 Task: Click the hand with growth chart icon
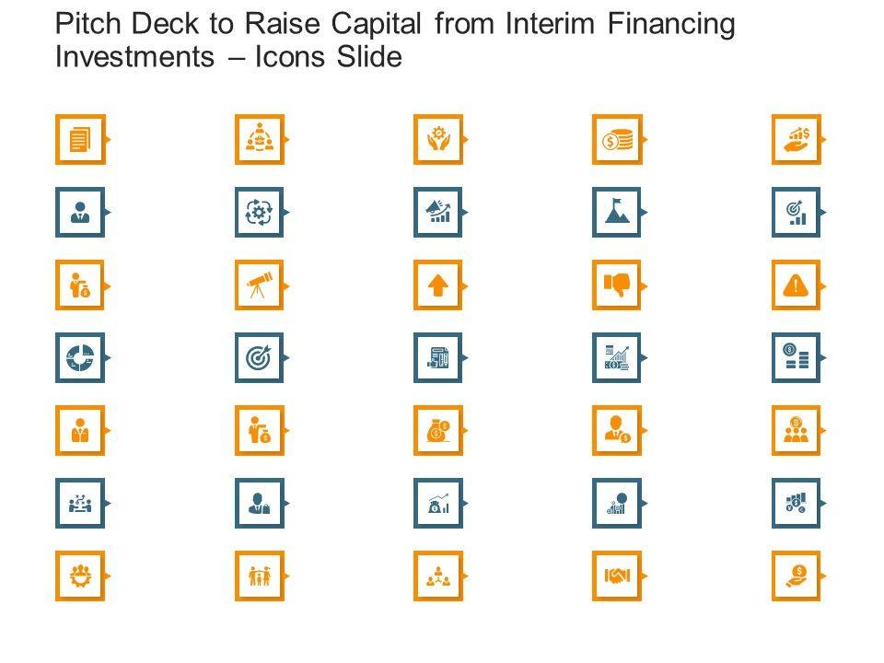point(796,139)
